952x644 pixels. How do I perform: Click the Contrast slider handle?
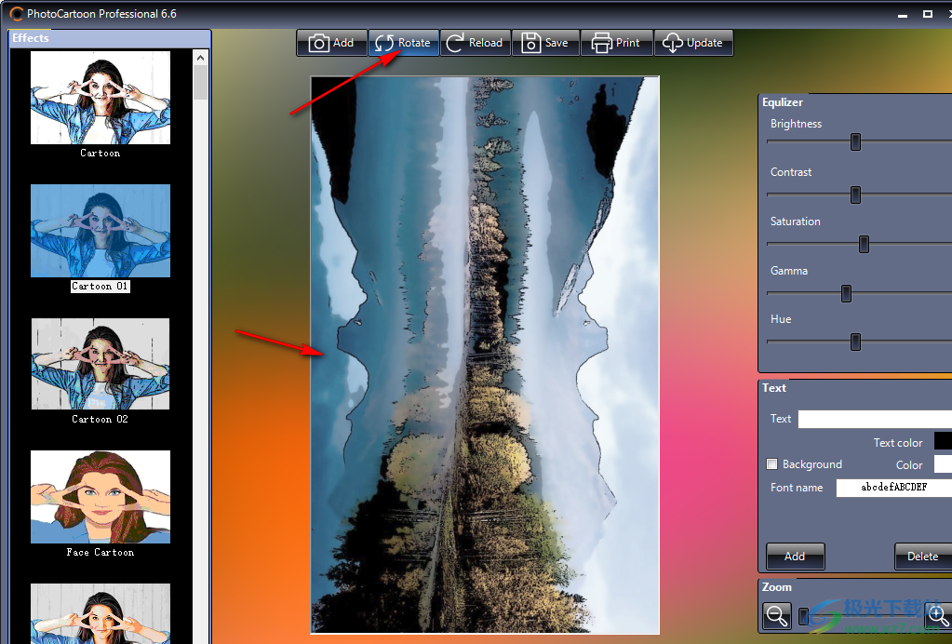855,195
